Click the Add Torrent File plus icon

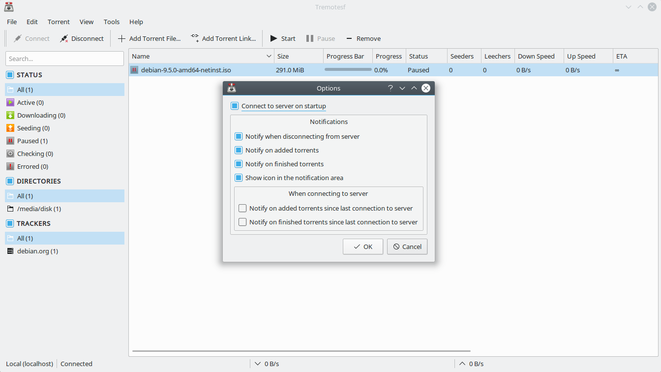pyautogui.click(x=121, y=38)
